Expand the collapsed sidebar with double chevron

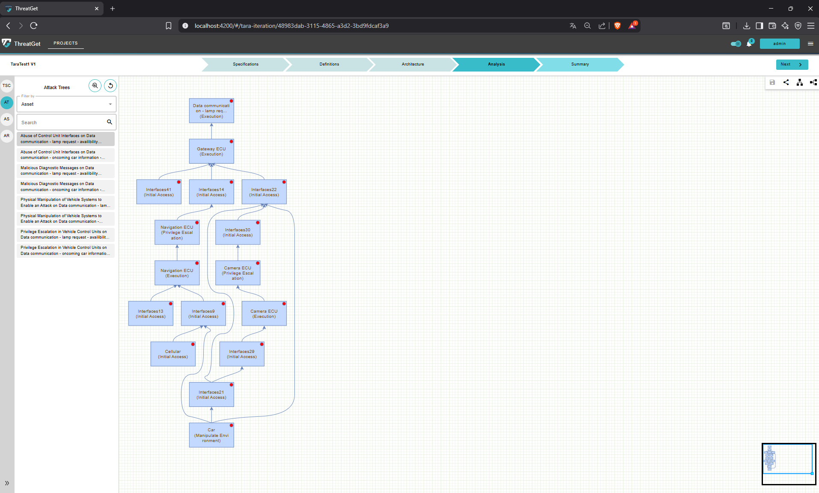coord(7,483)
